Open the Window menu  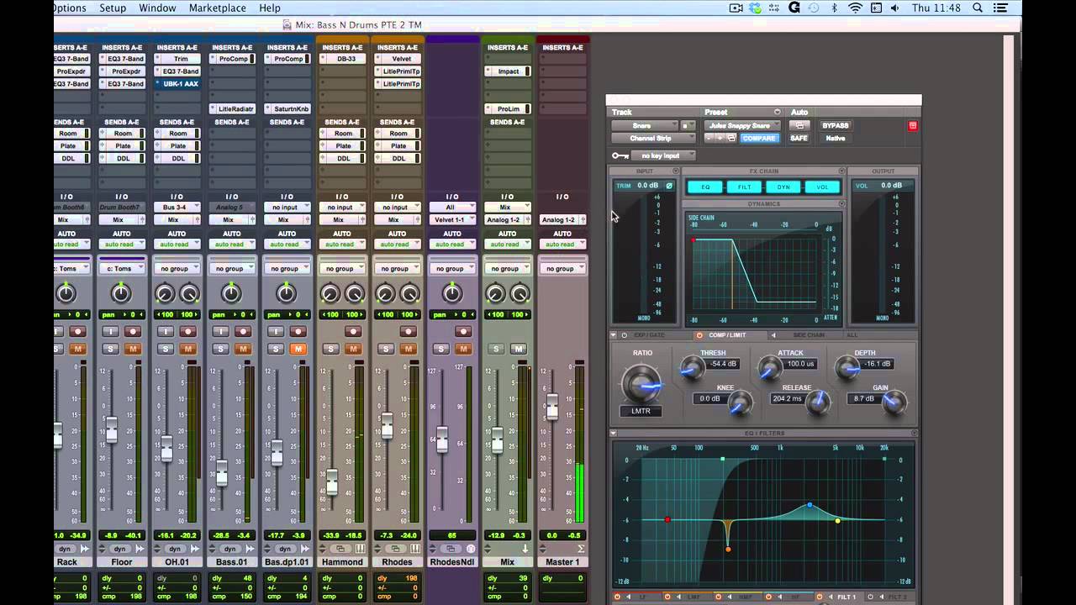tap(157, 8)
